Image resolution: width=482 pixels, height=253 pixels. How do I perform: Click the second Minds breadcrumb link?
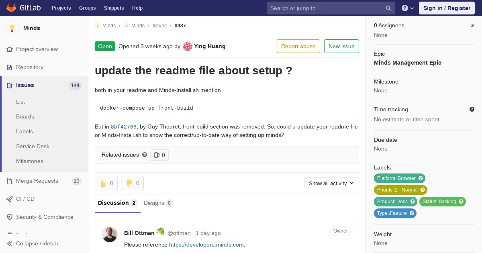(138, 26)
